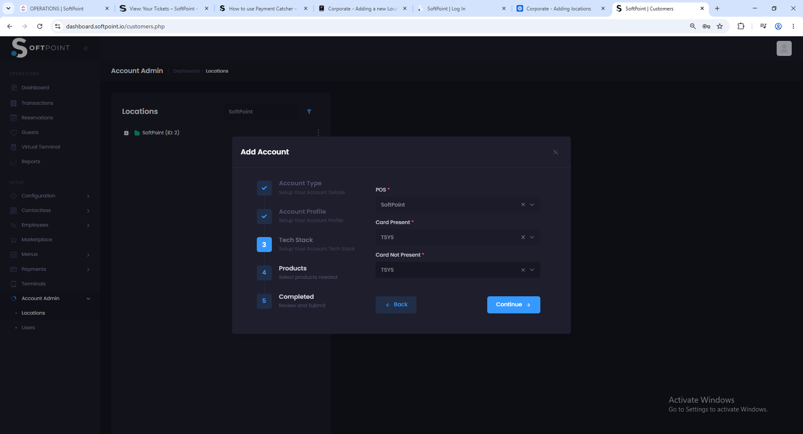Click the Products step 4 badge

(x=264, y=273)
